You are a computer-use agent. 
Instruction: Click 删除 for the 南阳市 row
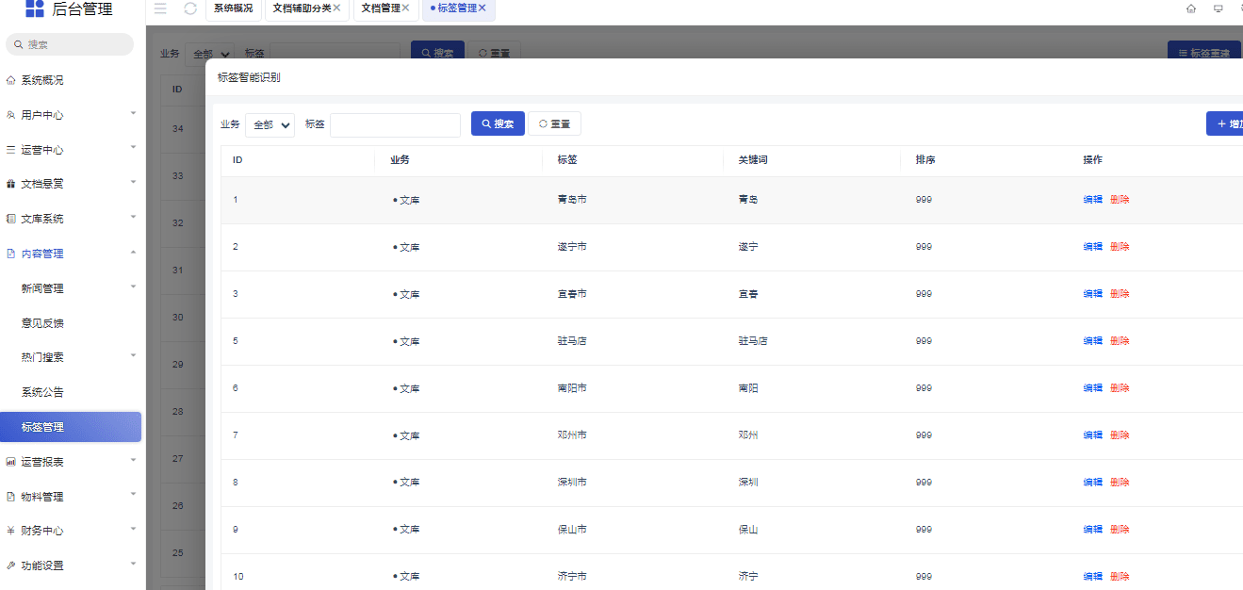(x=1120, y=388)
